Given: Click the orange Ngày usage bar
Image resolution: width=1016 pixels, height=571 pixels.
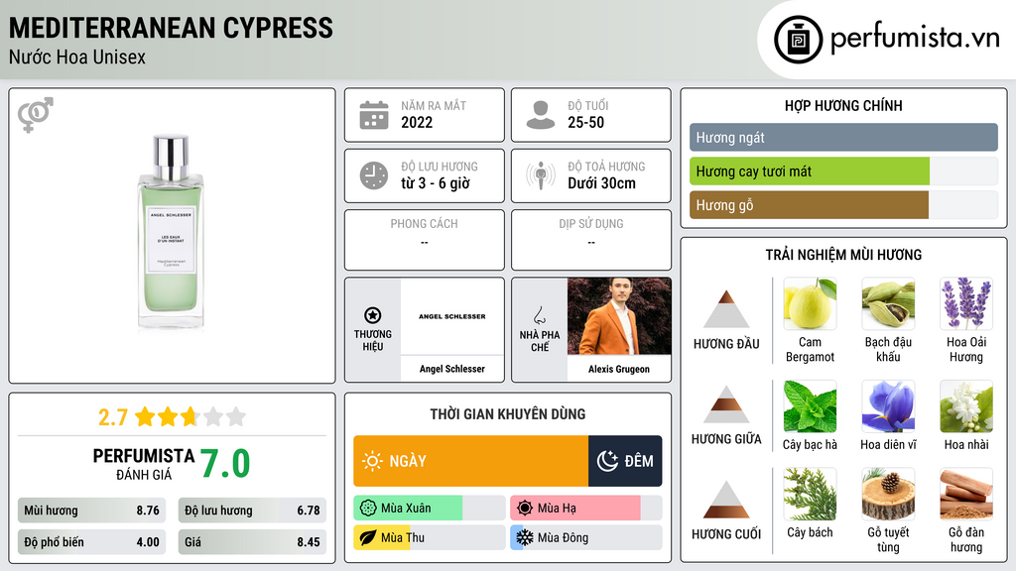Looking at the screenshot, I should [471, 461].
